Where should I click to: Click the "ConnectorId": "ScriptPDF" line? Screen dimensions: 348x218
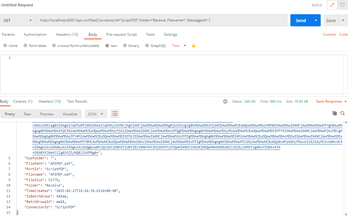(x=50, y=207)
